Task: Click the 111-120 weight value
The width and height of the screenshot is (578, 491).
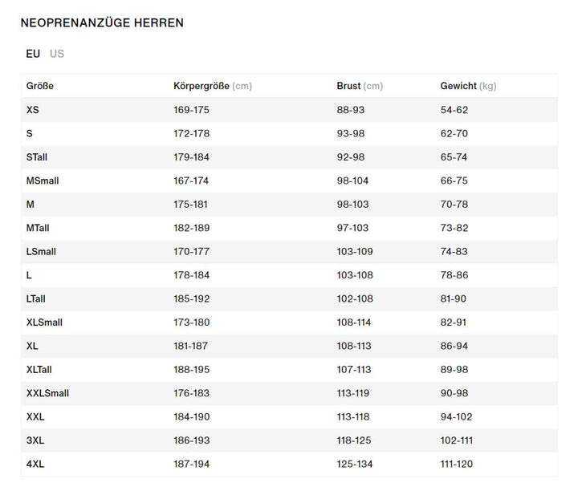Action: [457, 465]
